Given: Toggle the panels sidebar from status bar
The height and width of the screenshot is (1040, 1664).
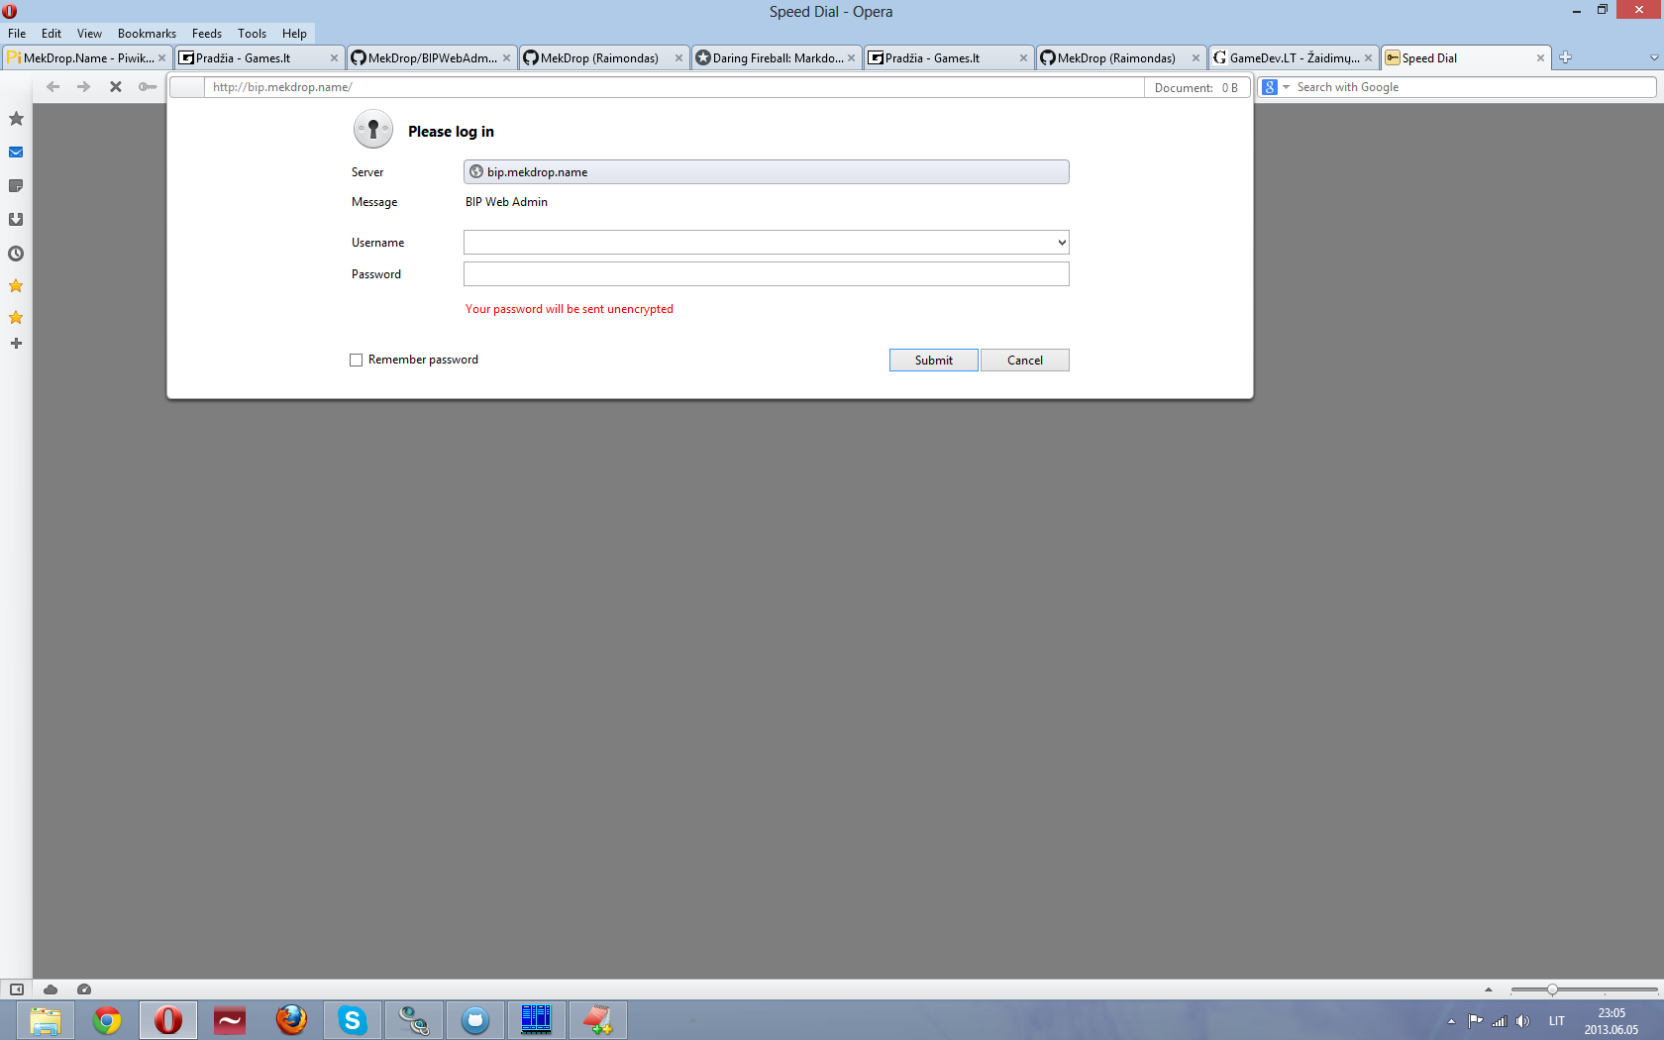Looking at the screenshot, I should coord(17,989).
